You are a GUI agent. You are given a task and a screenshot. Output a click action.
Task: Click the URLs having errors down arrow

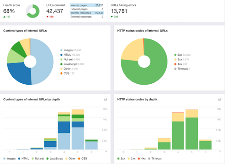point(112,17)
